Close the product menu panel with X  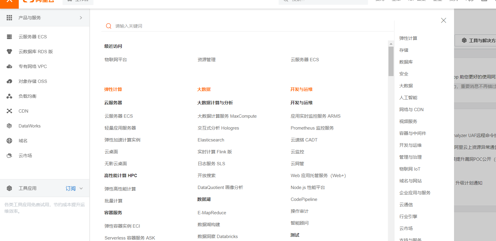click(x=444, y=20)
